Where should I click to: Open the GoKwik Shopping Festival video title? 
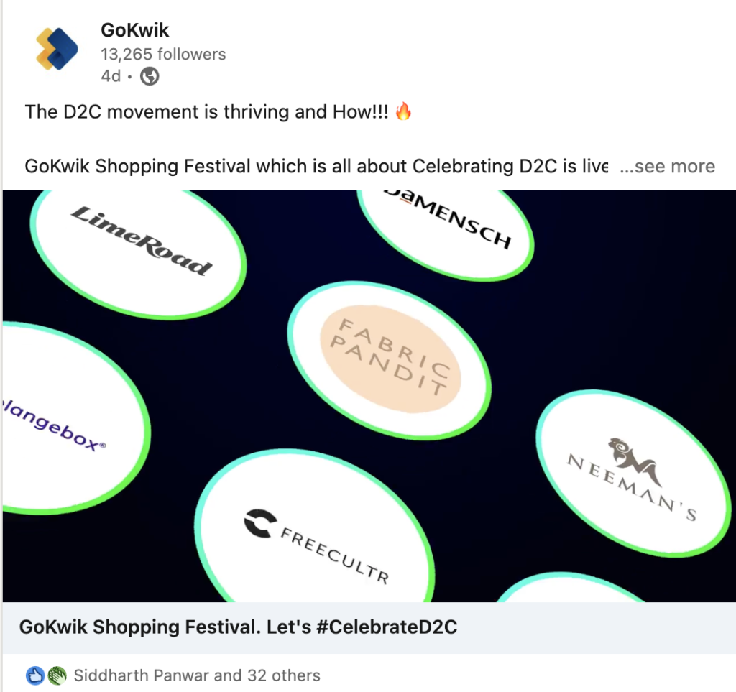click(239, 627)
